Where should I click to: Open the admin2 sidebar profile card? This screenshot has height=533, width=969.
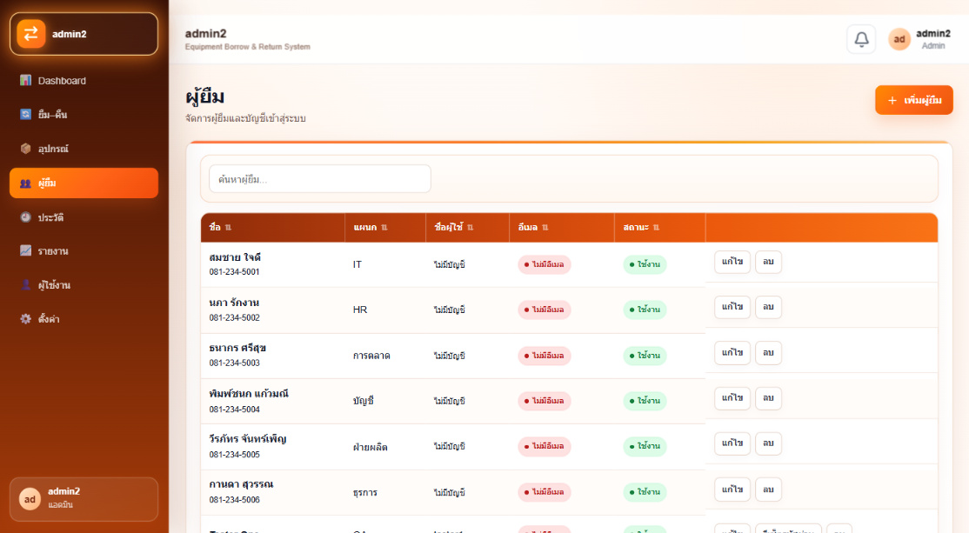[84, 499]
